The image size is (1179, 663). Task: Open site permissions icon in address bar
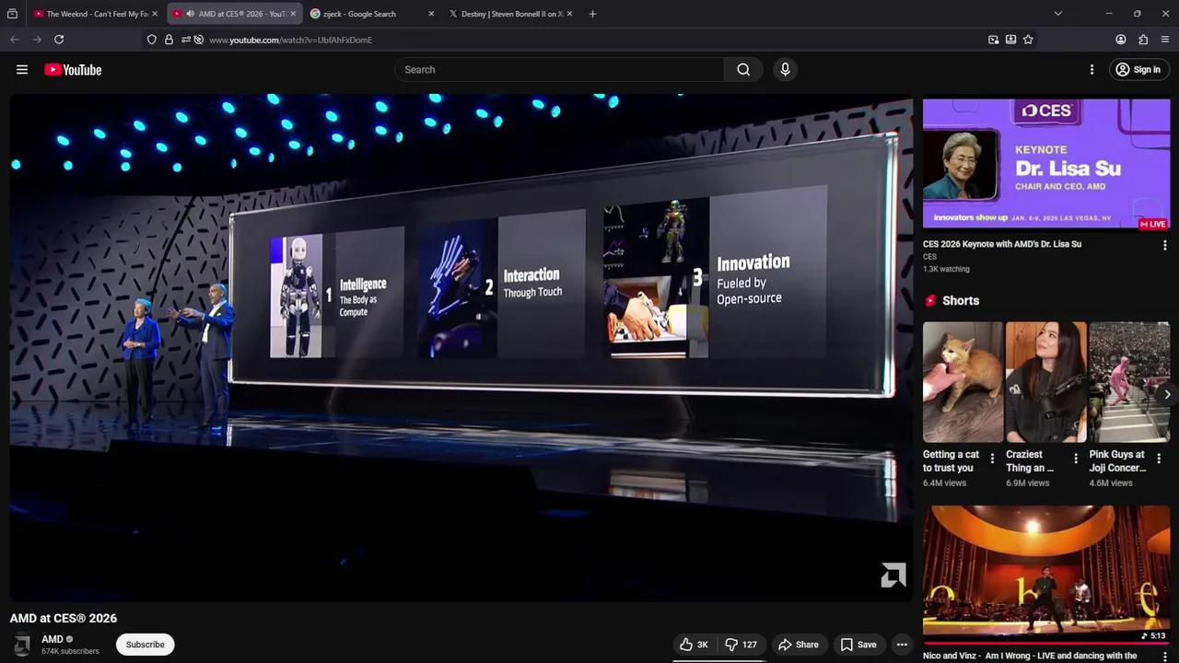(185, 40)
